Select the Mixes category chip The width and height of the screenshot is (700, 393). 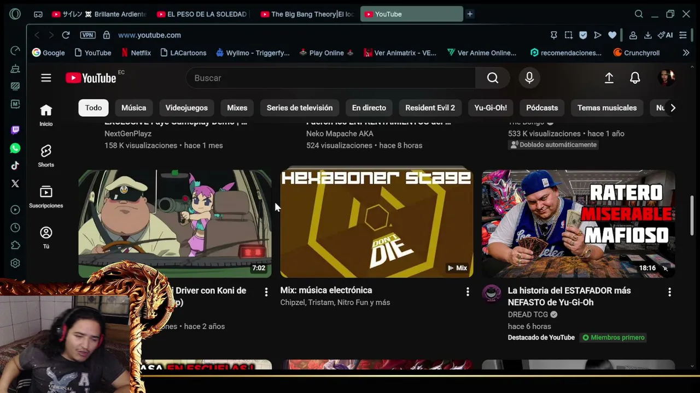(237, 108)
